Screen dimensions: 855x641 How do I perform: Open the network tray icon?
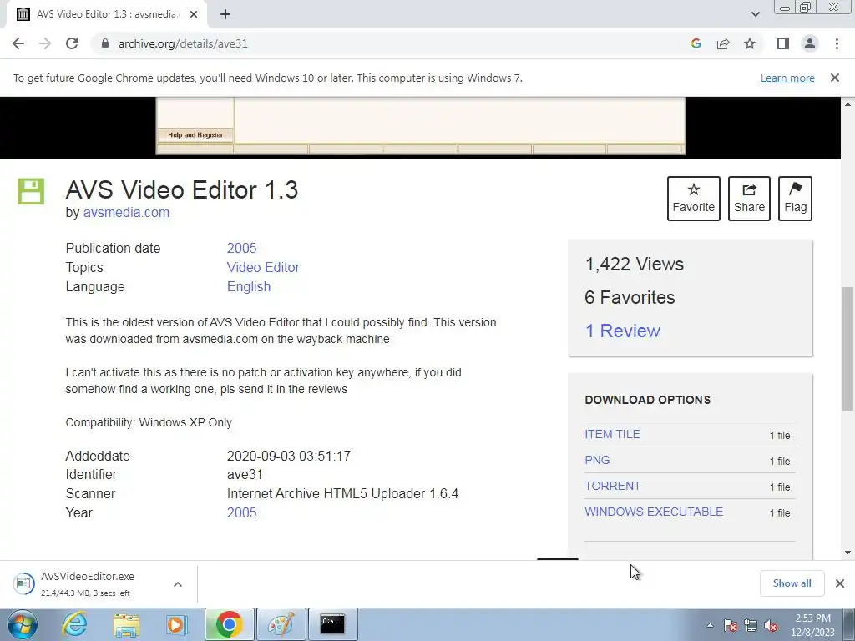(x=751, y=625)
